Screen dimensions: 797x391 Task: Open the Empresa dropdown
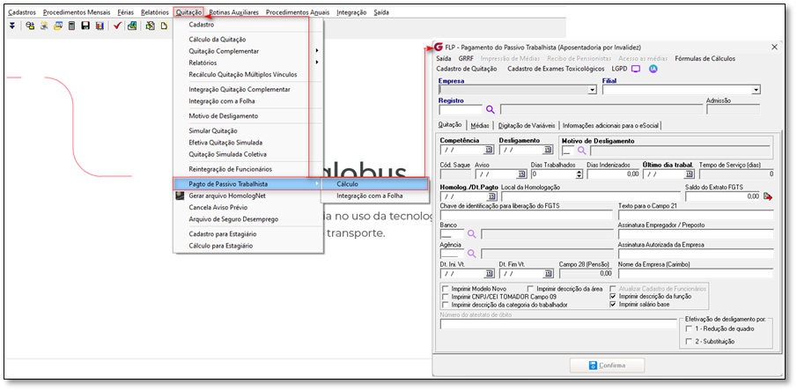click(x=592, y=90)
